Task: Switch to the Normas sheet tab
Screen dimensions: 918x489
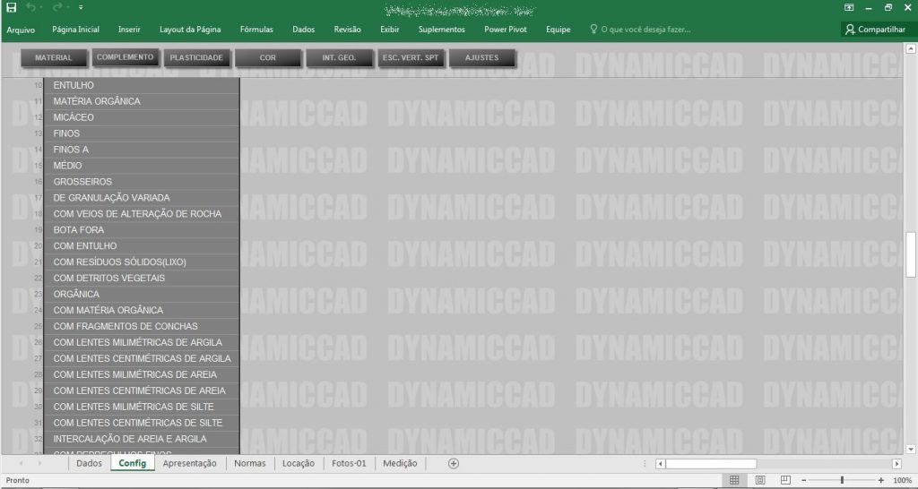Action: click(x=250, y=463)
